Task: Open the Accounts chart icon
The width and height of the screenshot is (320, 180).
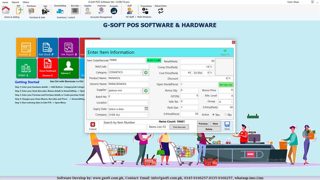Action: coord(114,11)
